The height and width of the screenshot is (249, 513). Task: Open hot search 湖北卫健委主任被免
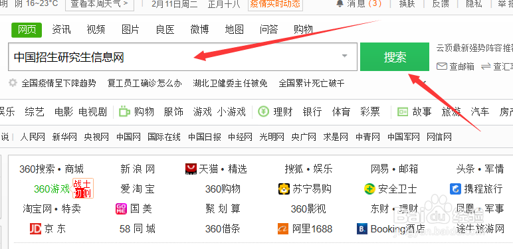(231, 83)
